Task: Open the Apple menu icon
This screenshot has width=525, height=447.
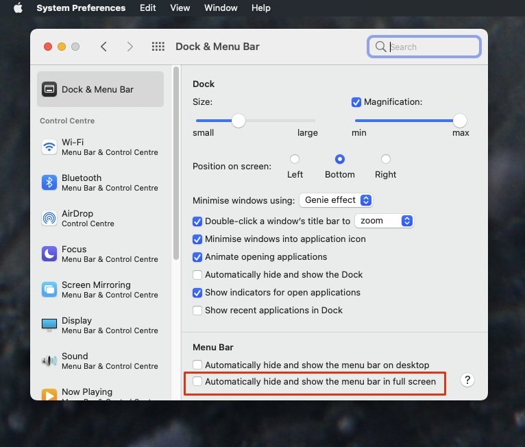Action: coord(18,8)
